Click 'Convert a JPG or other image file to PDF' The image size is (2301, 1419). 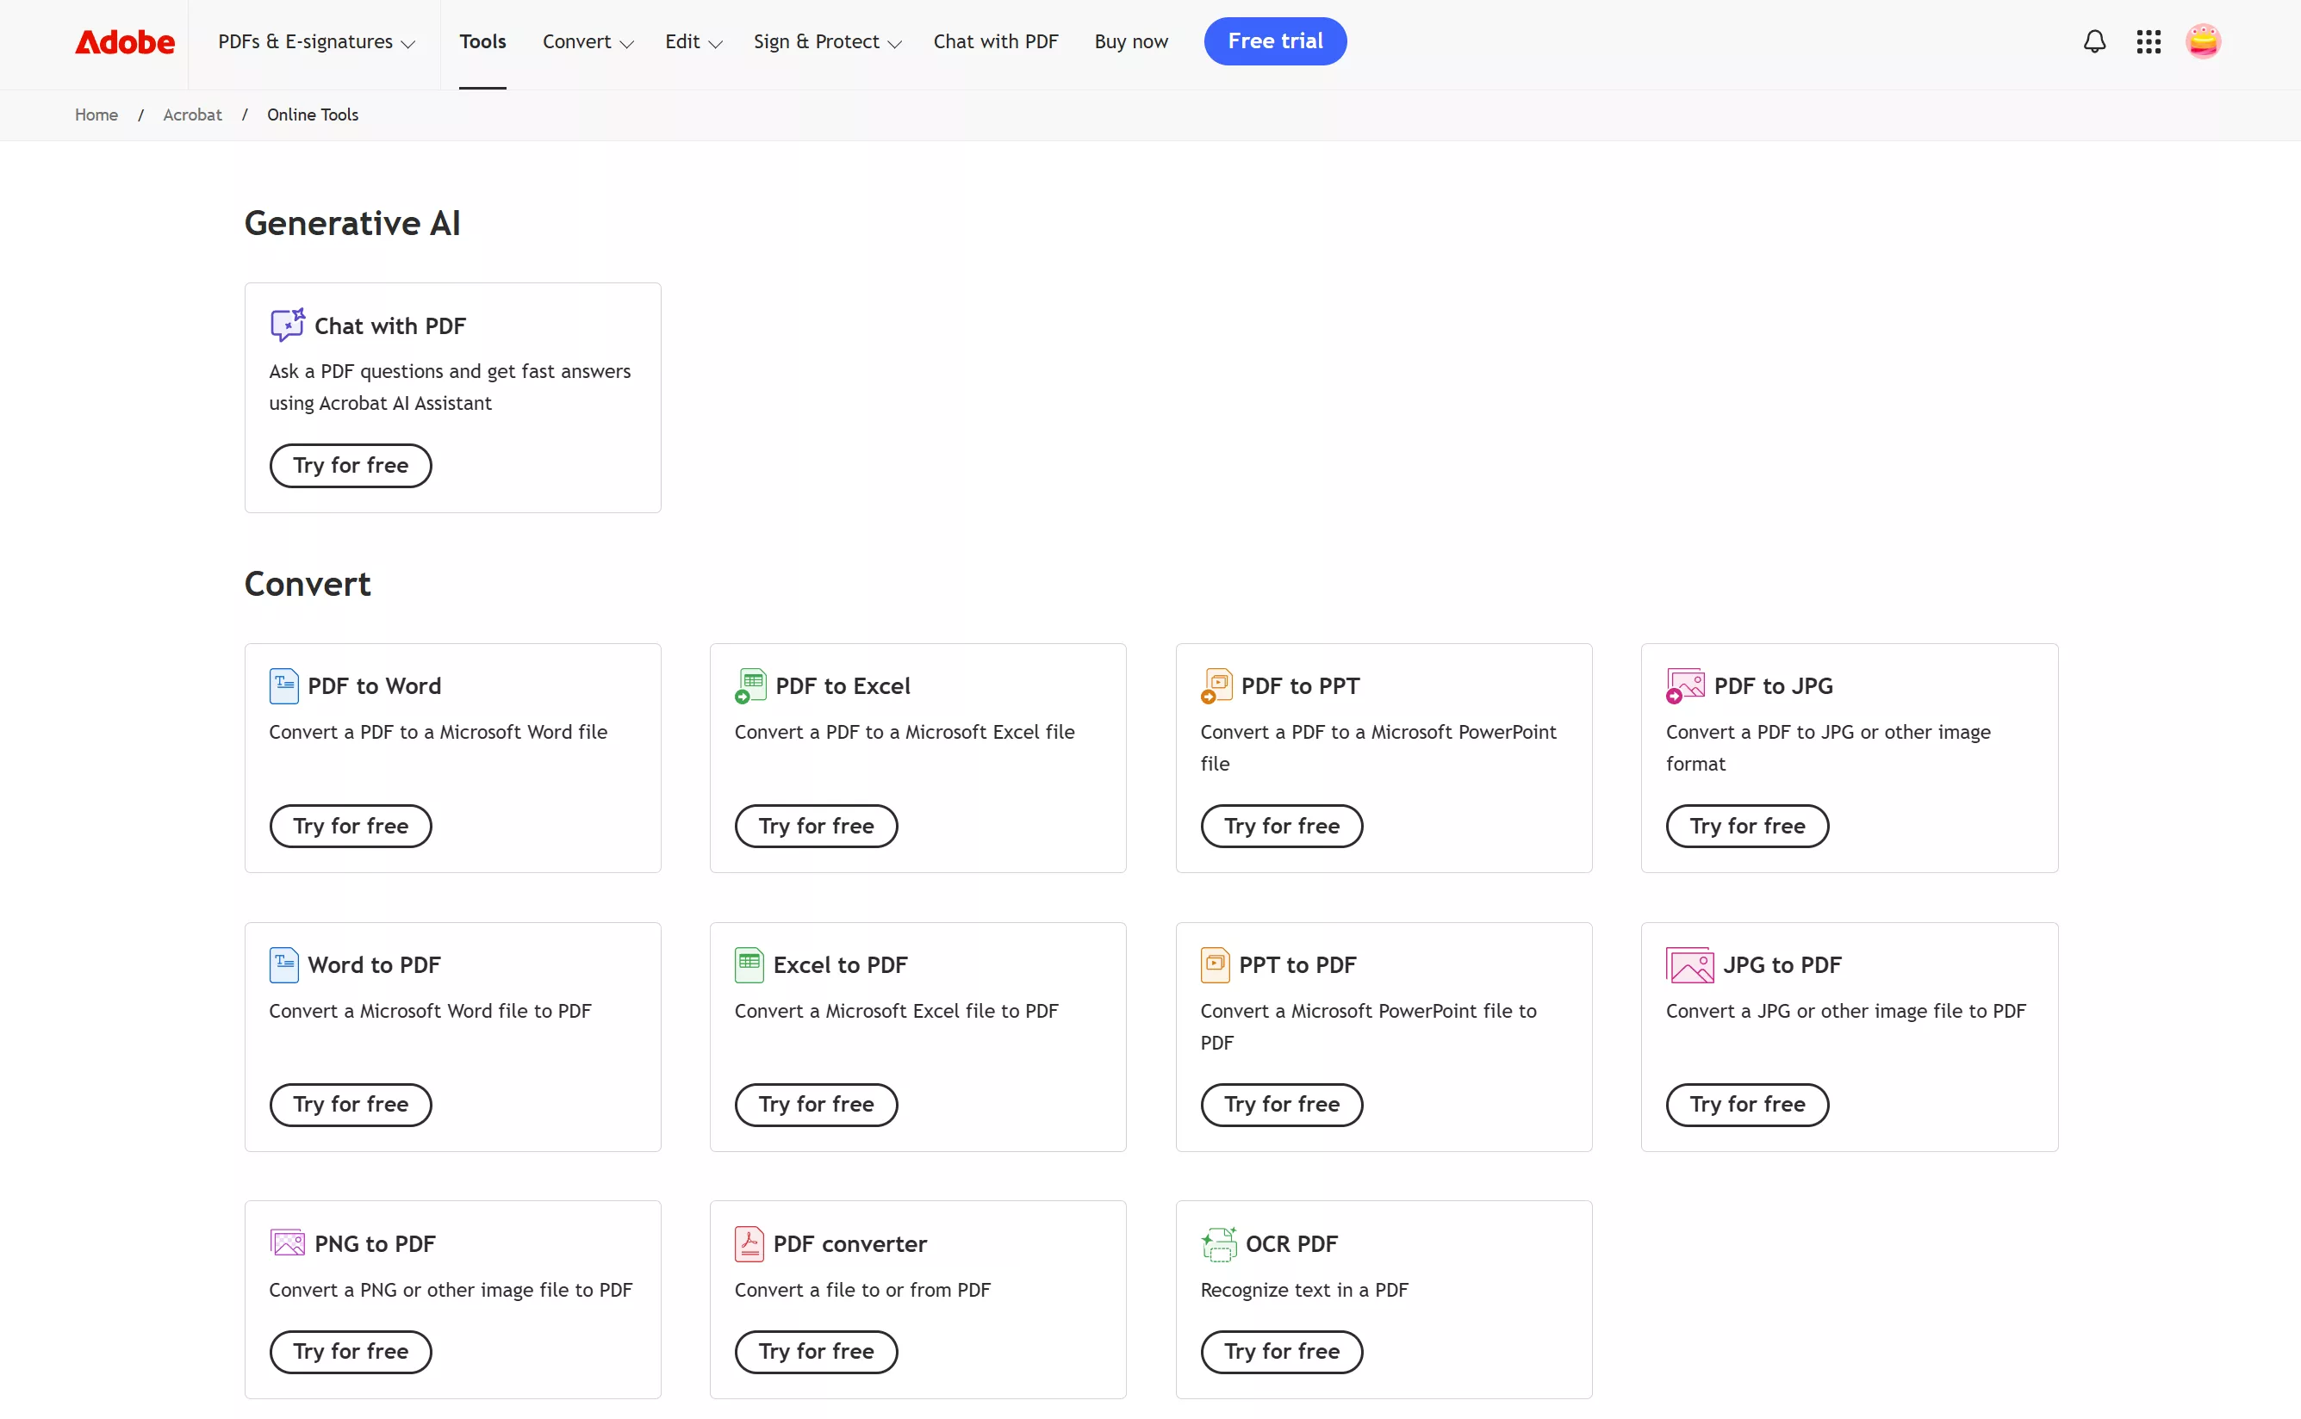click(1845, 1011)
